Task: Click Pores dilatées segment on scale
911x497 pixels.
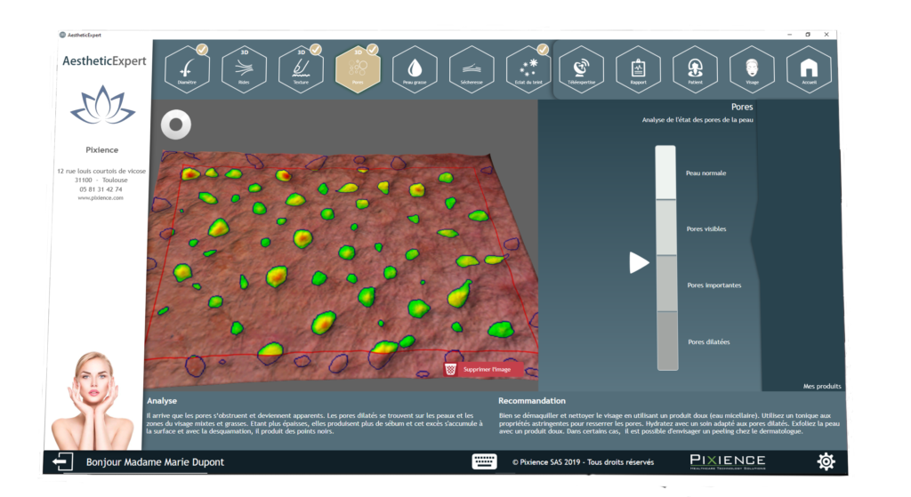Action: pos(667,341)
